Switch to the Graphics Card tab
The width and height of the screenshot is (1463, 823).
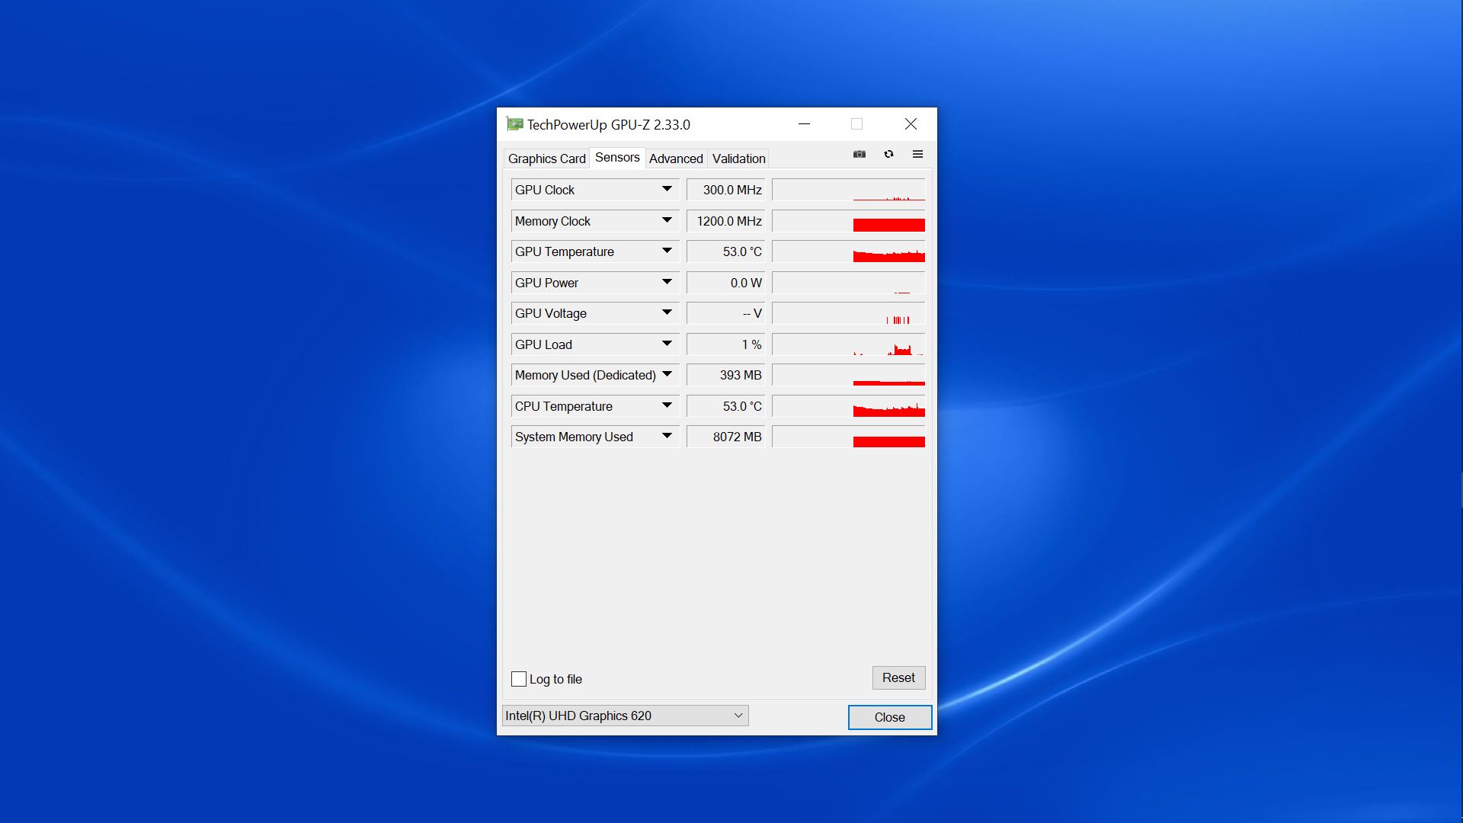(x=546, y=159)
